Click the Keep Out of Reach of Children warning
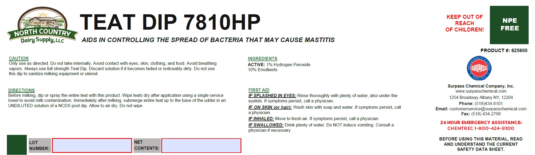 click(464, 23)
